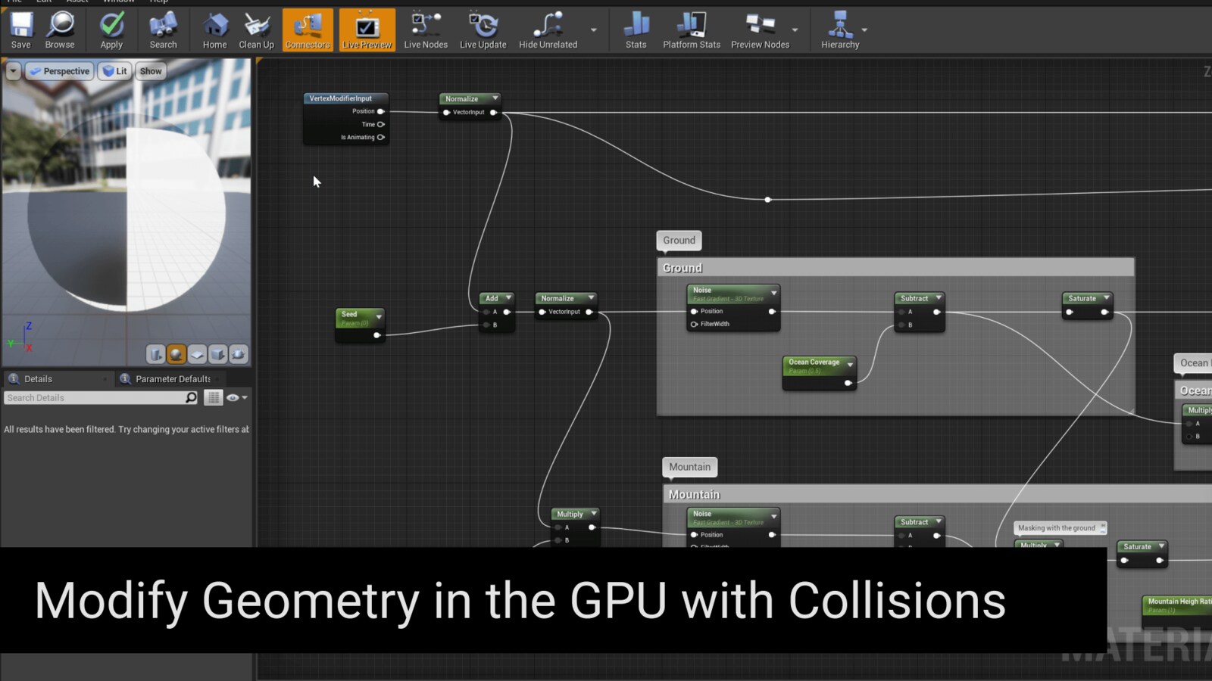The width and height of the screenshot is (1212, 681).
Task: Disable the Live Preview toggle
Action: click(367, 30)
